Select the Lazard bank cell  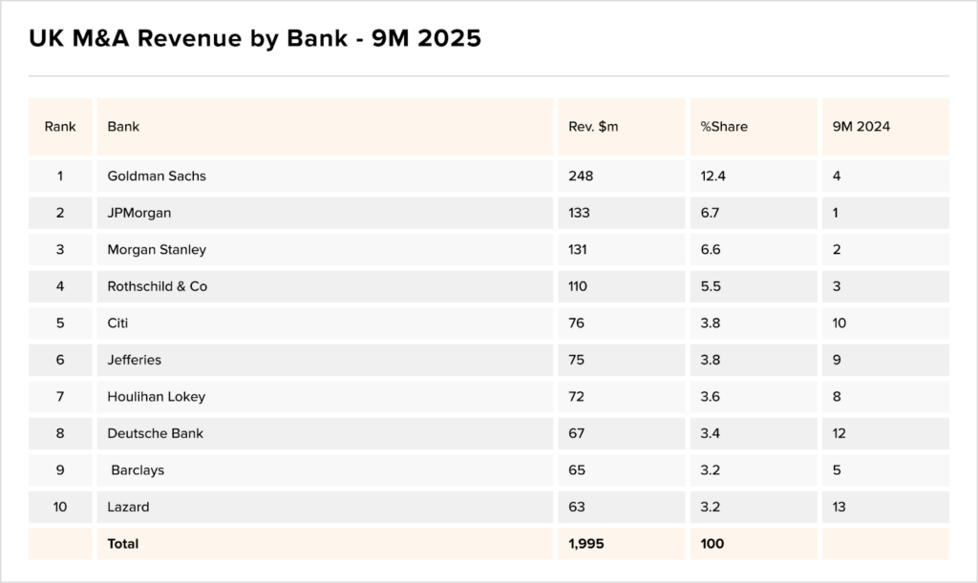(x=129, y=507)
